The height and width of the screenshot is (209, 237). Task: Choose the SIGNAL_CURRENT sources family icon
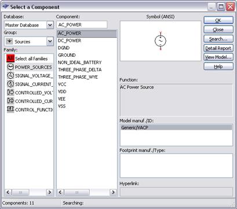click(x=10, y=84)
